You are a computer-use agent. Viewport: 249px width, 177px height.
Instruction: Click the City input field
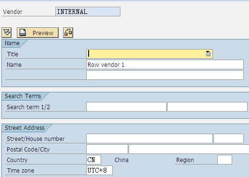[189, 149]
